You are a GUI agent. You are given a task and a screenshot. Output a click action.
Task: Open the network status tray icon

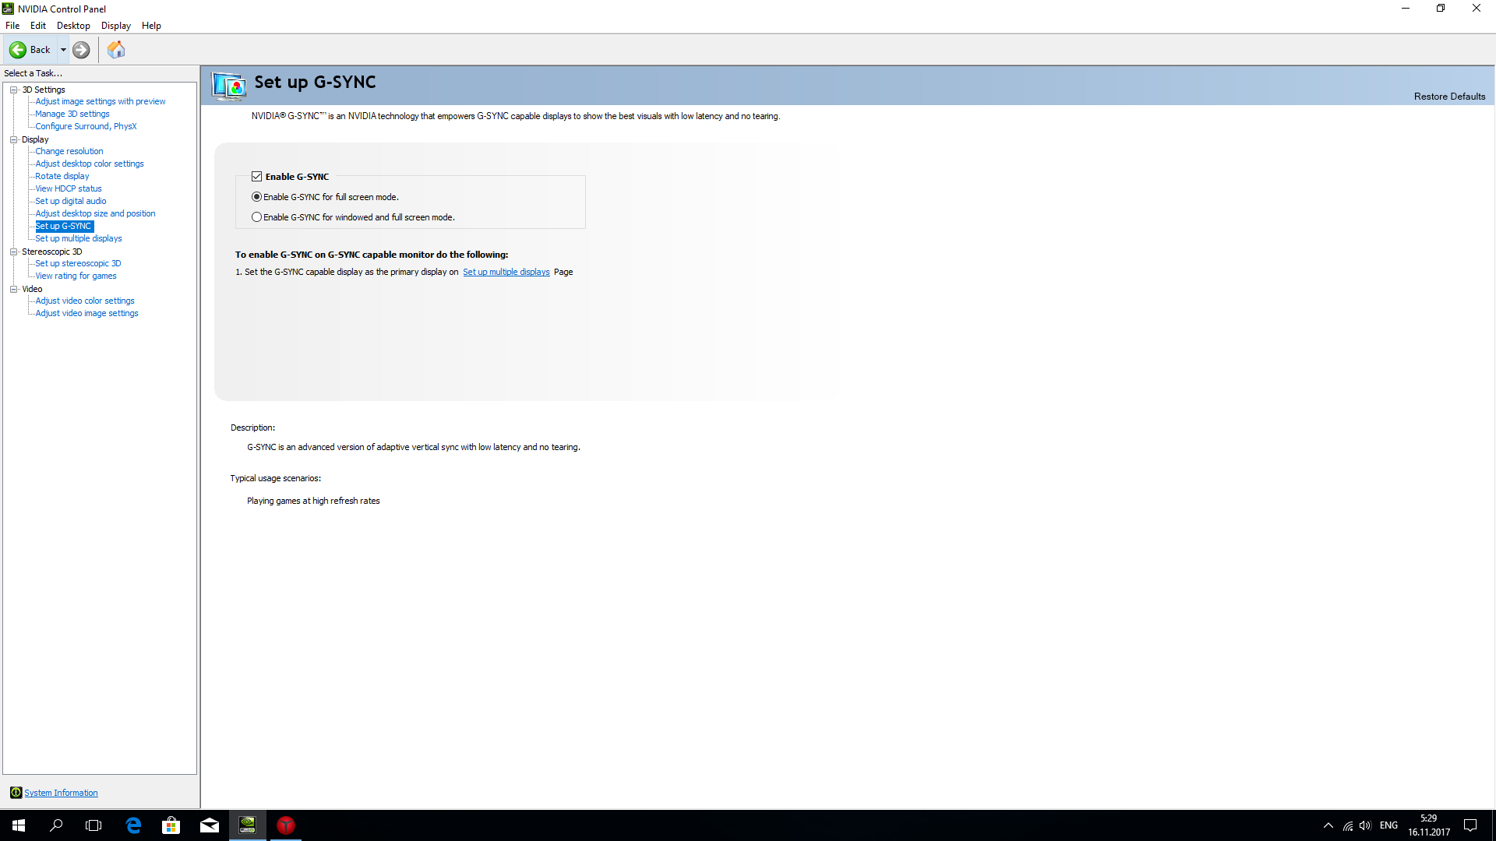tap(1347, 825)
